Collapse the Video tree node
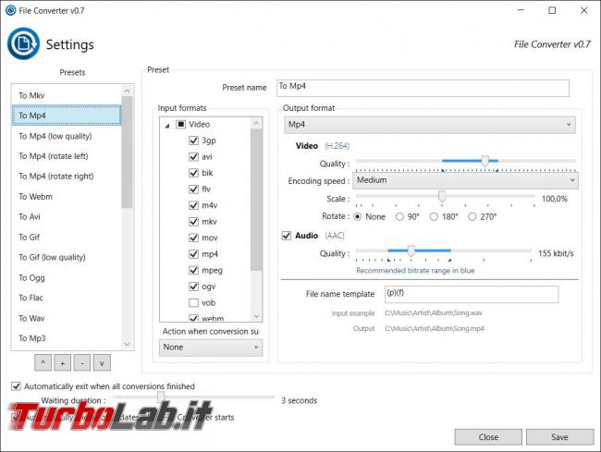This screenshot has width=601, height=452. click(x=167, y=126)
